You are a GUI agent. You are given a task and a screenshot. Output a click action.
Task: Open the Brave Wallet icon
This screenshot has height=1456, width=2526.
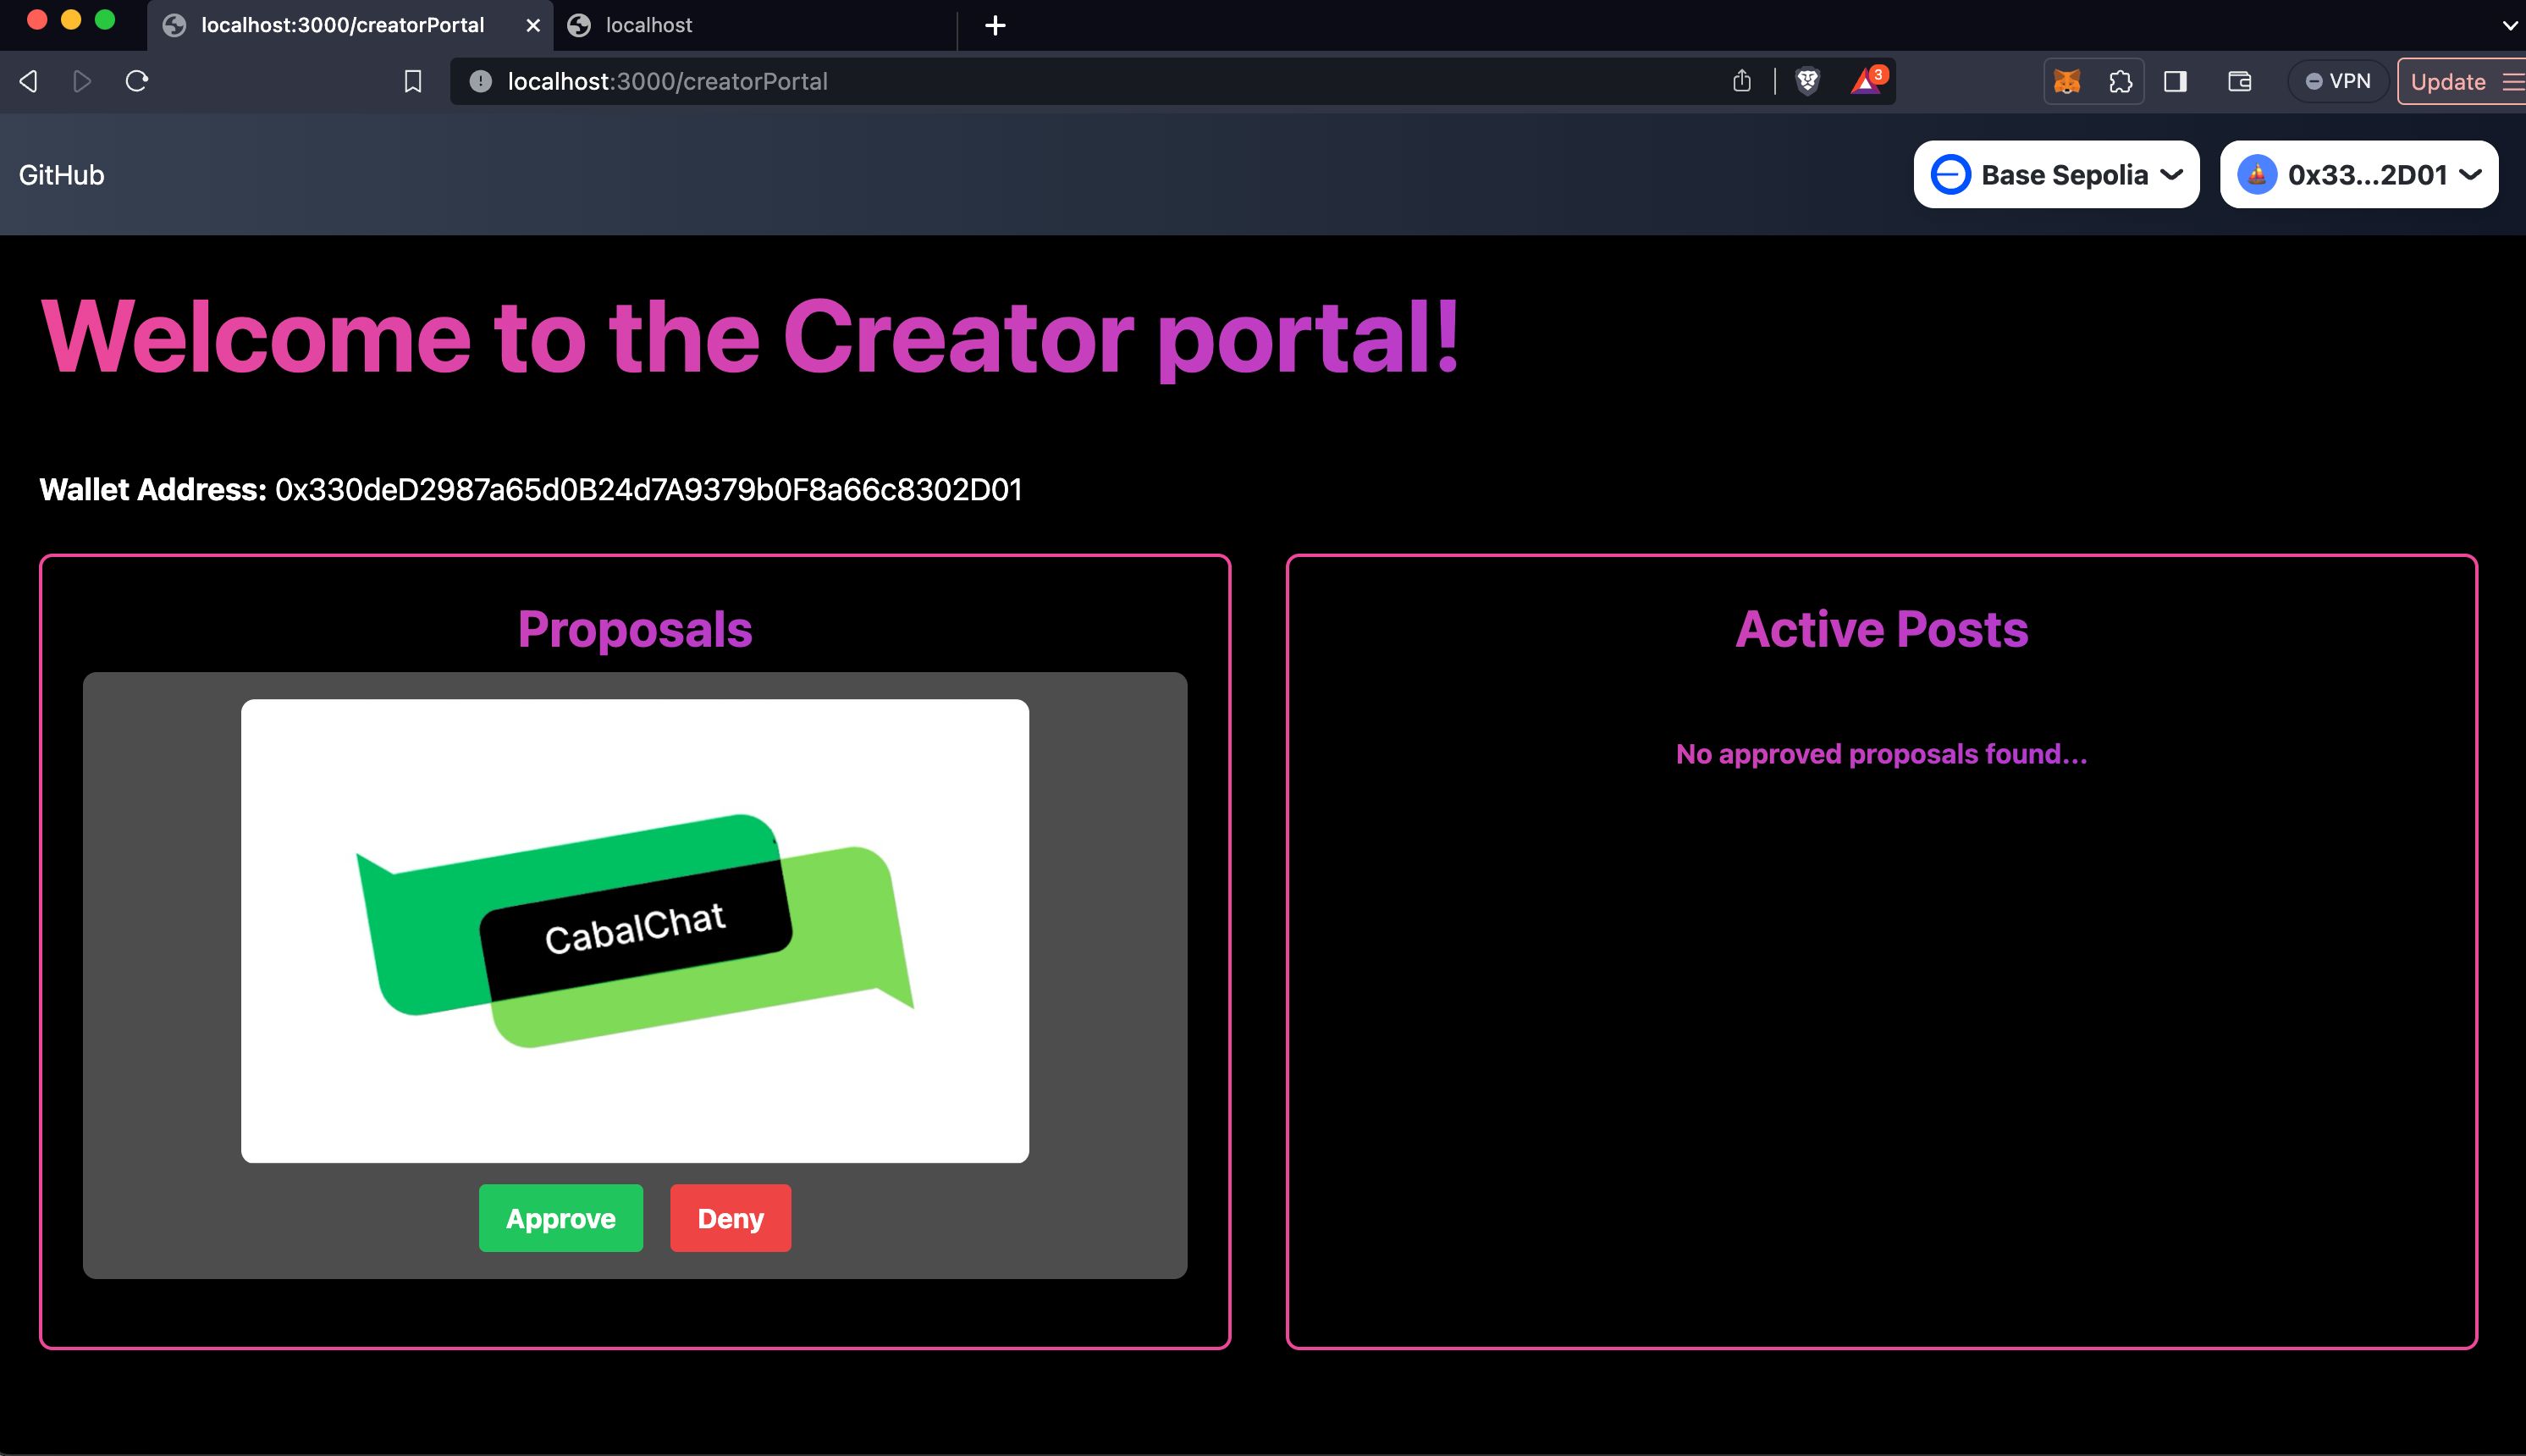coord(2240,81)
